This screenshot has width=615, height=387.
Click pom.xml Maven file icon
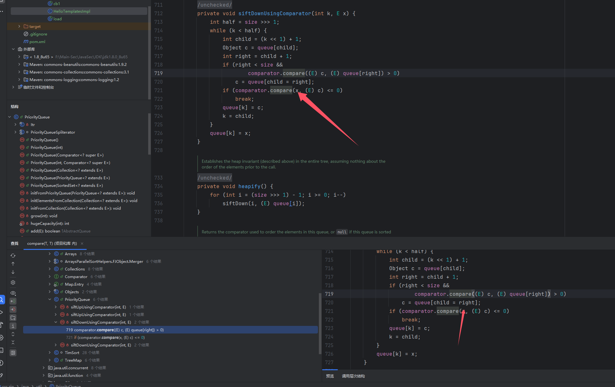(x=26, y=41)
